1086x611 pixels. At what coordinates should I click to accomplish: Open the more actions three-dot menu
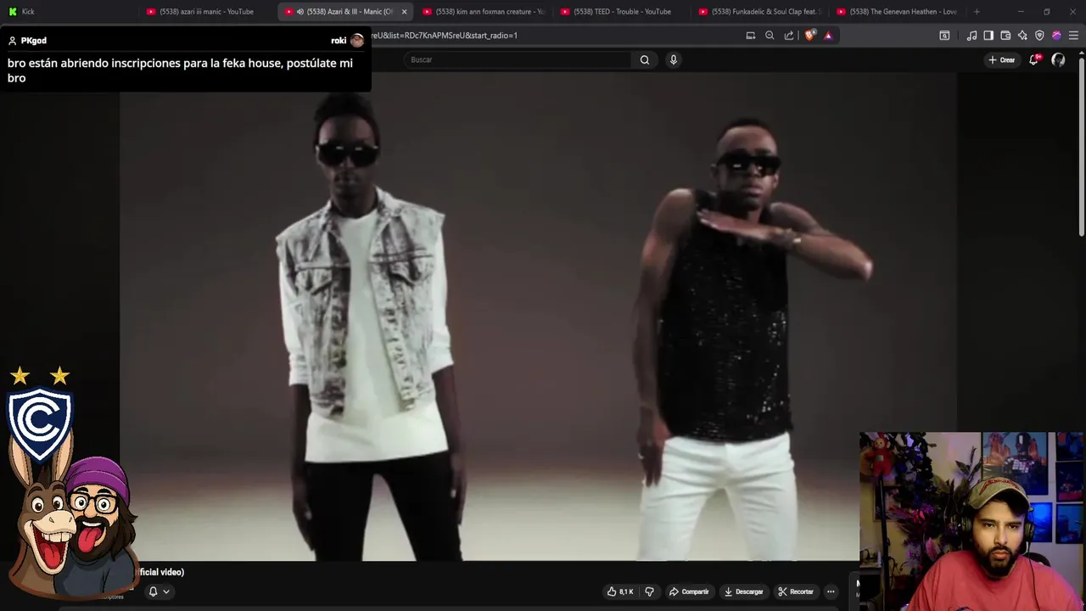(x=831, y=591)
